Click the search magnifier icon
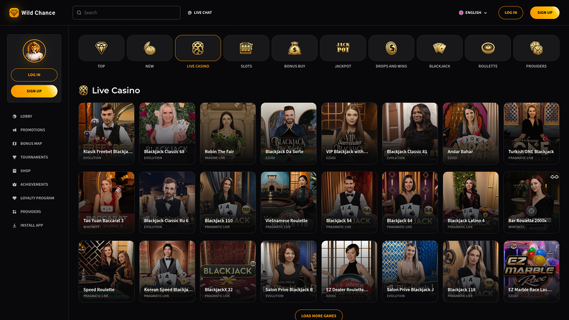The image size is (569, 320). 79,13
